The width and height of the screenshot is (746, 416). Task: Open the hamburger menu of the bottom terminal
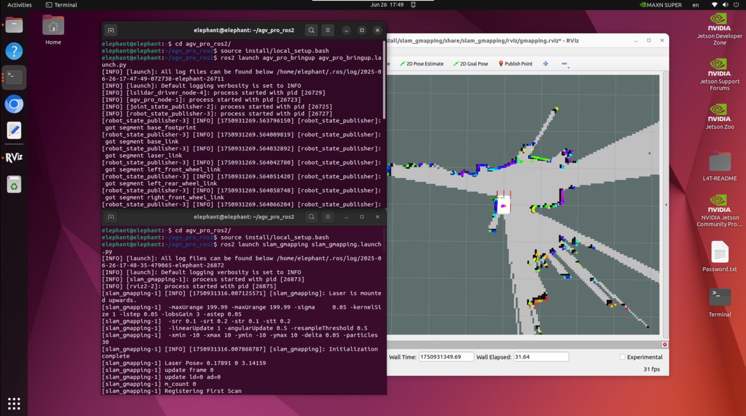pos(328,217)
